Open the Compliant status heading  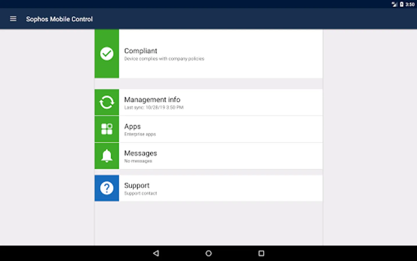141,51
